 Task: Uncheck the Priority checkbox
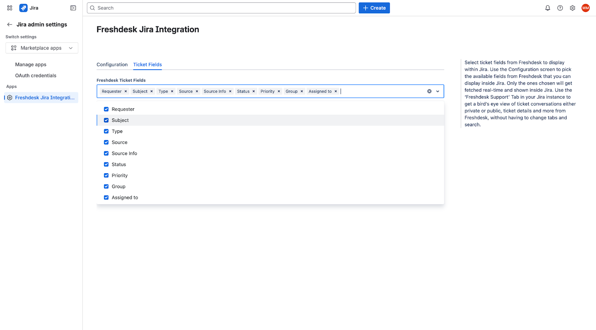(x=106, y=175)
